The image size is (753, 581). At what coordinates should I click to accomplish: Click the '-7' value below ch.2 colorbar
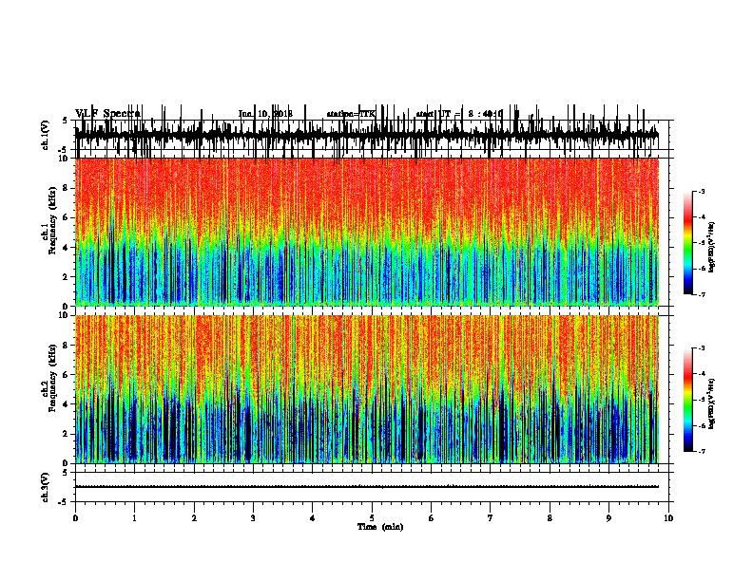[x=701, y=452]
